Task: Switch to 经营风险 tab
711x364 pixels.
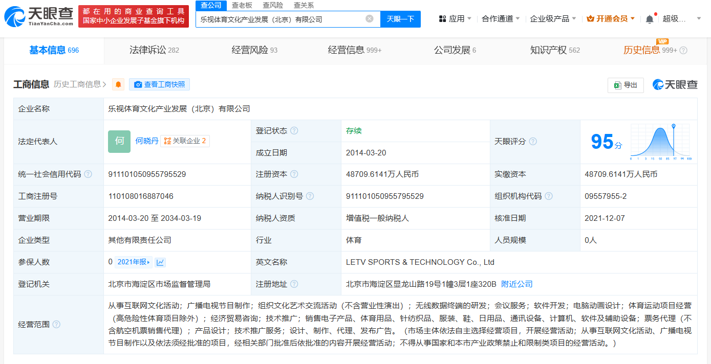Action: point(254,50)
